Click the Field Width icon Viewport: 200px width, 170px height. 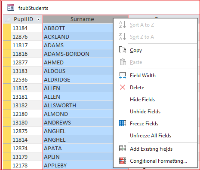(x=123, y=76)
